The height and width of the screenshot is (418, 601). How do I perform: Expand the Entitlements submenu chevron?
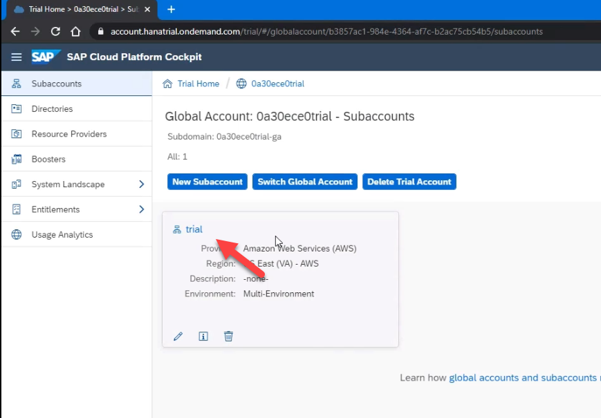click(142, 209)
